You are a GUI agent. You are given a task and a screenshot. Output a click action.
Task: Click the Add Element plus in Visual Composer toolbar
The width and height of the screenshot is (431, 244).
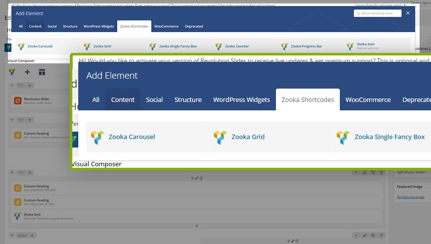(27, 72)
